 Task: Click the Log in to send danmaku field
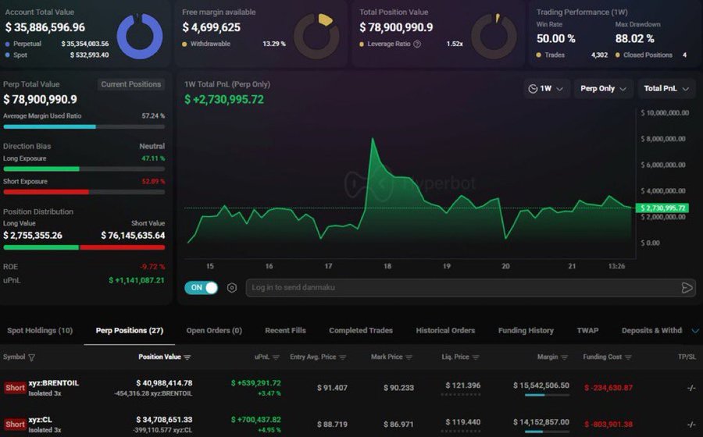[x=461, y=288]
